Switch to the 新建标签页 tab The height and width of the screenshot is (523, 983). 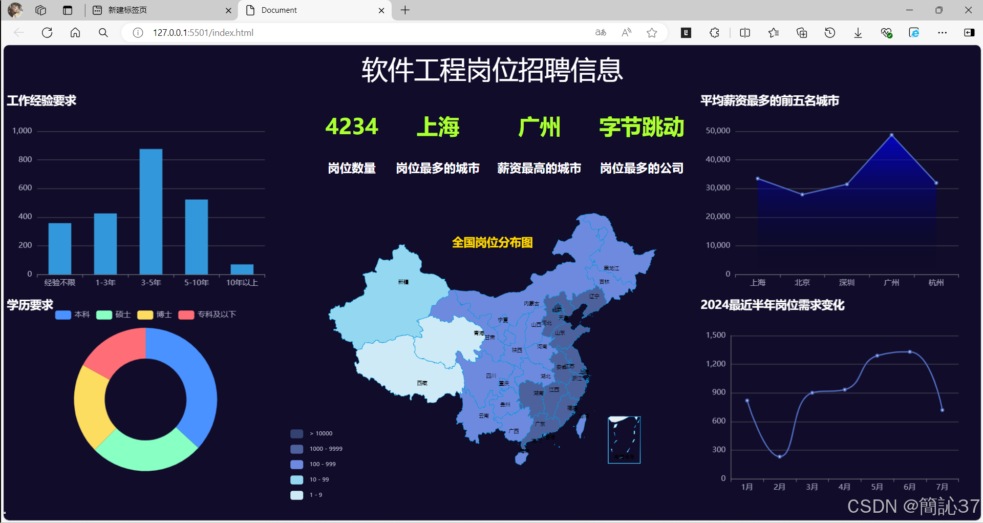[154, 10]
